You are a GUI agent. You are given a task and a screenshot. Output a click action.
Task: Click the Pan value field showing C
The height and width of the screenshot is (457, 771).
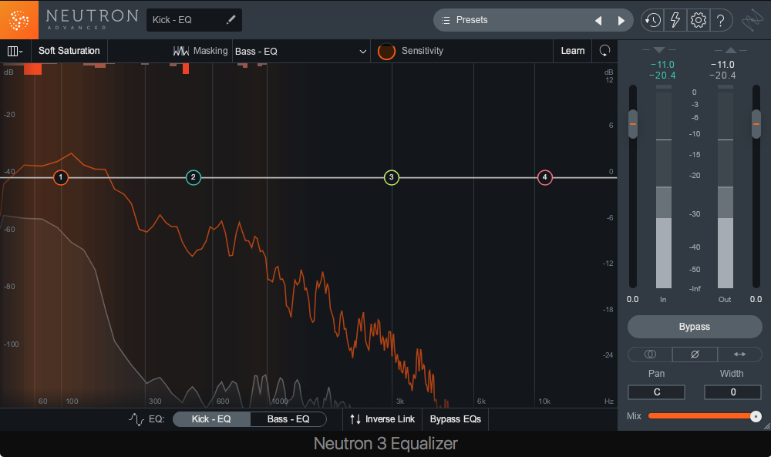(656, 392)
